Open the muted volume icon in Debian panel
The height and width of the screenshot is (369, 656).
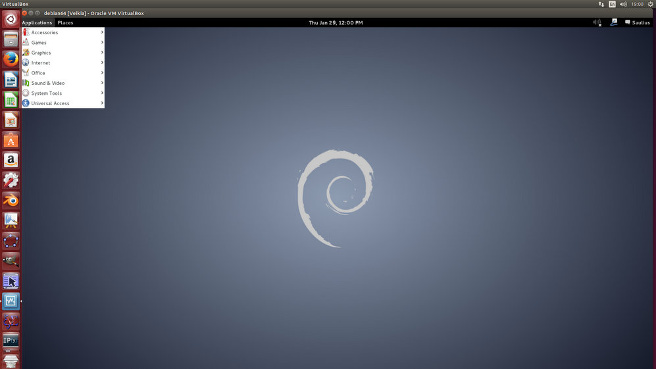click(597, 22)
